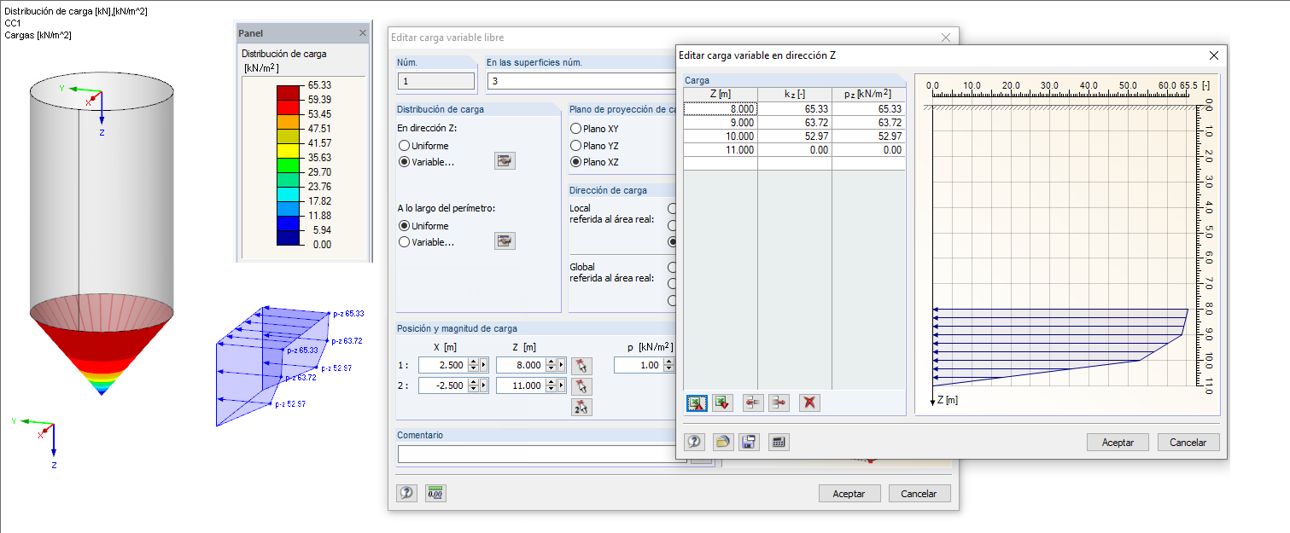Open help in free variable load dialog
Viewport: 1290px width, 533px height.
tap(407, 493)
